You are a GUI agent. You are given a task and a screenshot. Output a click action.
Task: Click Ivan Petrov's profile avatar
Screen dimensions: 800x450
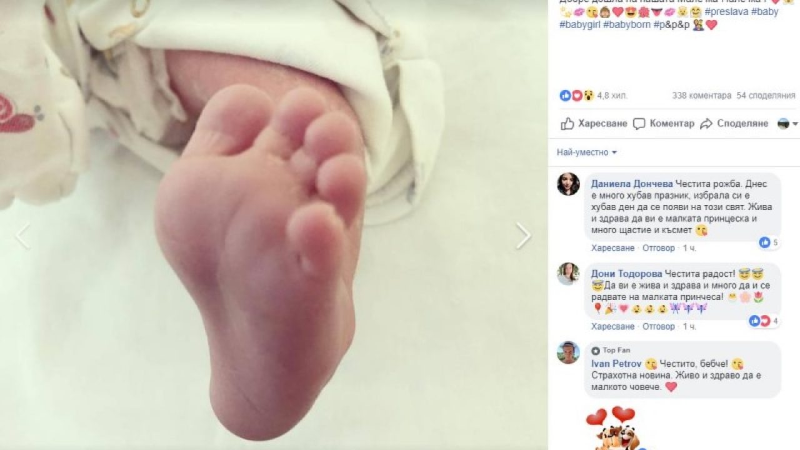pos(568,352)
